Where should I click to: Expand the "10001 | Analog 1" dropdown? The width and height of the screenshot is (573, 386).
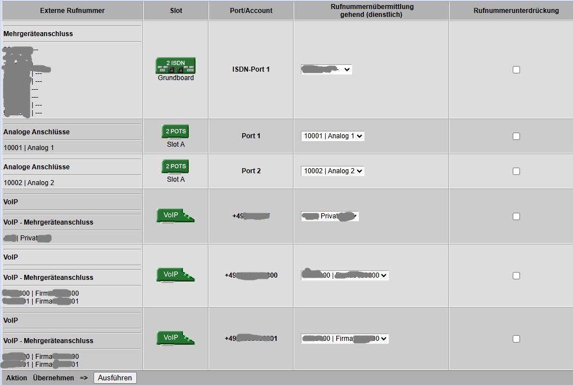[332, 136]
